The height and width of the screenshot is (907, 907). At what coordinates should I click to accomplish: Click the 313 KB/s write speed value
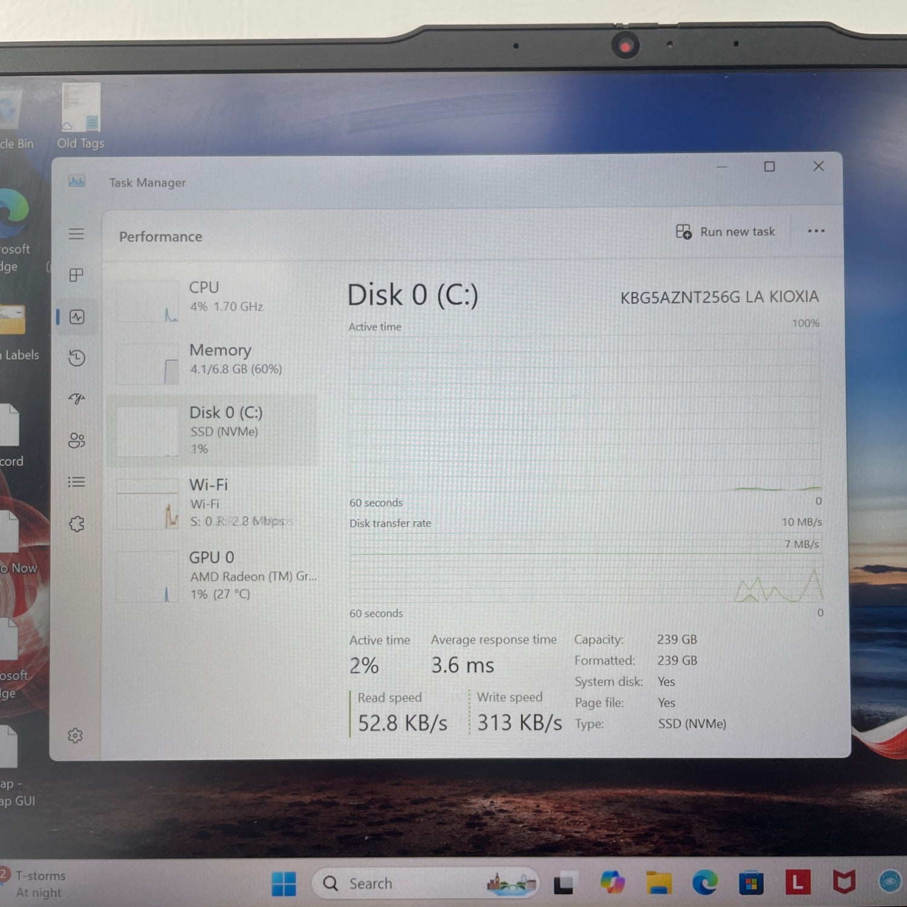(519, 722)
